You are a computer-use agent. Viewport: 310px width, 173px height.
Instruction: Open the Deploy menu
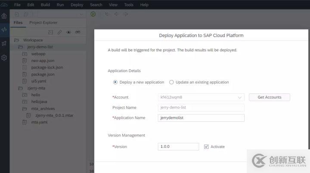point(77,5)
